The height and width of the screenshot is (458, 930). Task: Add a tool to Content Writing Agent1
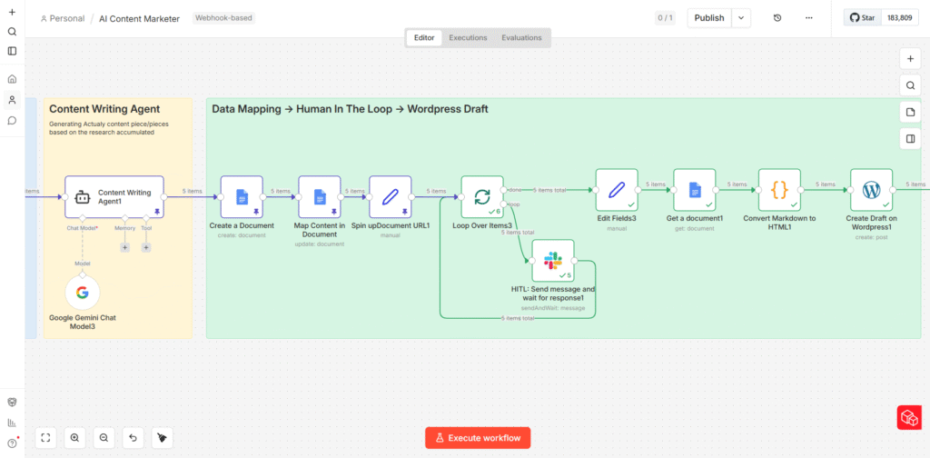(146, 247)
